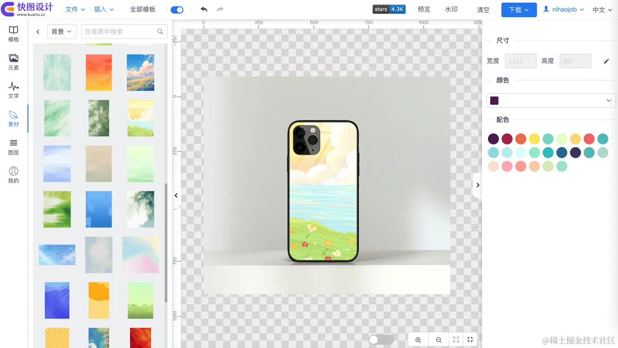The height and width of the screenshot is (348, 618).
Task: Select the yellow sunburst rays thumbnail
Action: (x=57, y=338)
